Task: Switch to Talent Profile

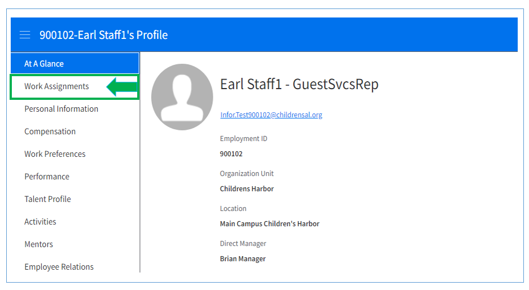Action: click(47, 199)
